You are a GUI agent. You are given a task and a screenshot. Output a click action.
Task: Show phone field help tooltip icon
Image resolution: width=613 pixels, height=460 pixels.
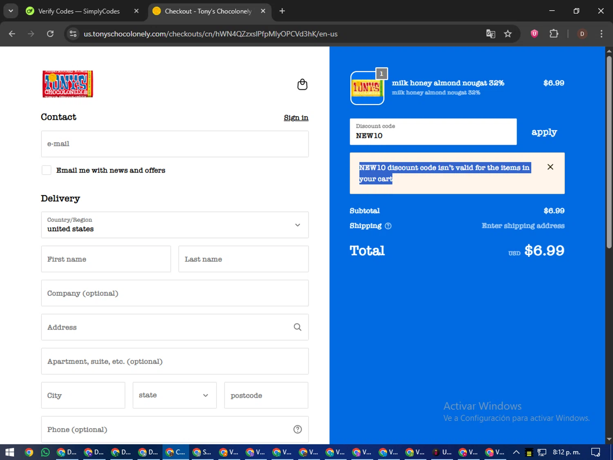click(298, 429)
